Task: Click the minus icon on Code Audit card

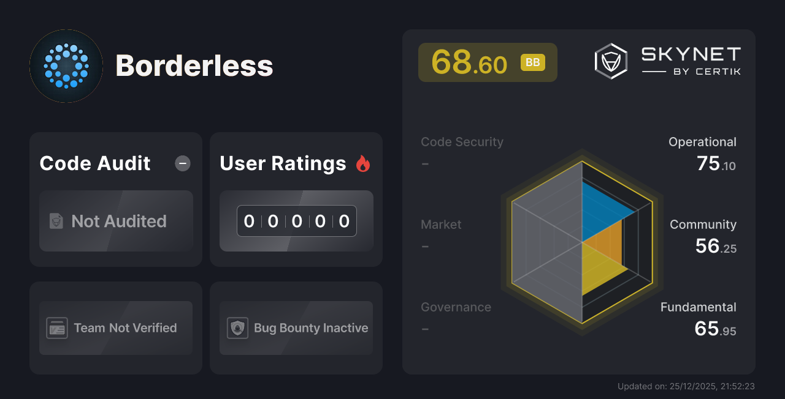Action: tap(182, 163)
